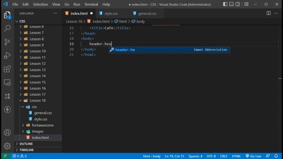Open the Explorer view in activity bar

7,15
